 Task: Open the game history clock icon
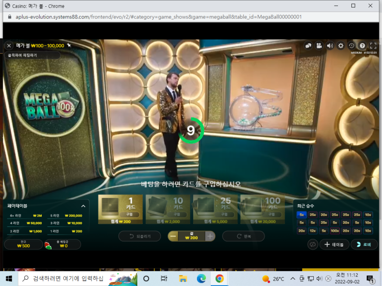(x=351, y=46)
